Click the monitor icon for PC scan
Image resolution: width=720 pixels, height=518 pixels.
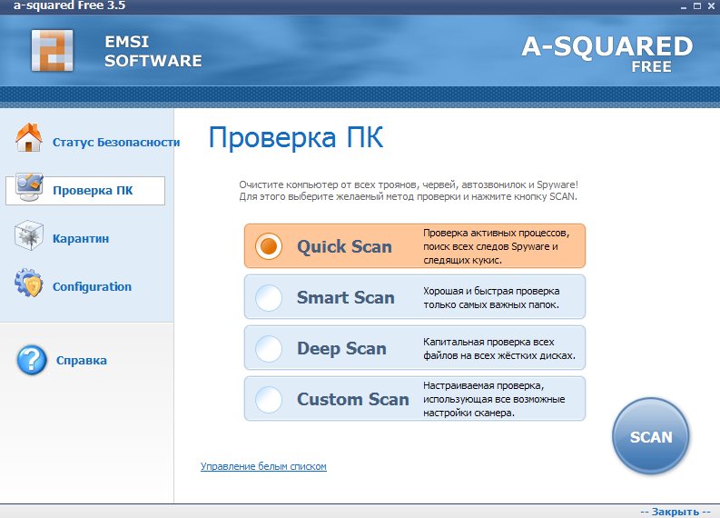coord(29,186)
